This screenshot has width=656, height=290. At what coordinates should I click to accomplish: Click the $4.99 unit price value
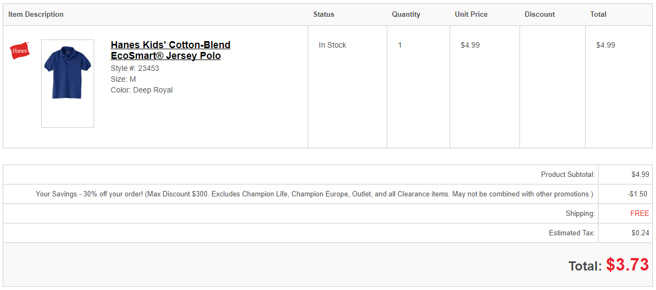pyautogui.click(x=470, y=45)
